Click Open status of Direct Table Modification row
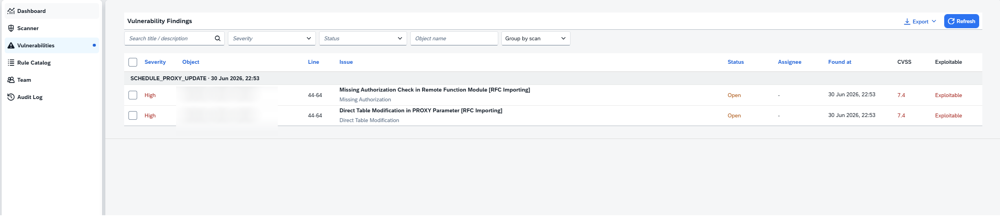Viewport: 1000px width, 216px height. [734, 115]
